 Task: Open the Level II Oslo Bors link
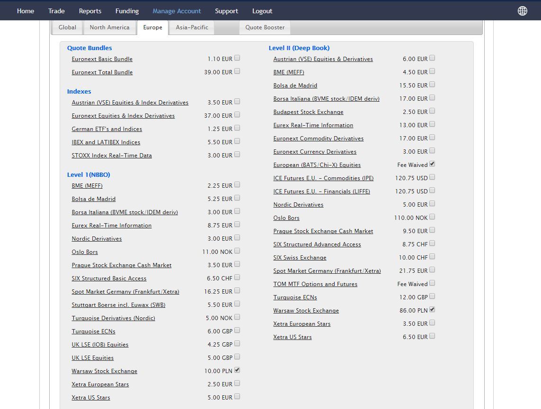coord(286,218)
